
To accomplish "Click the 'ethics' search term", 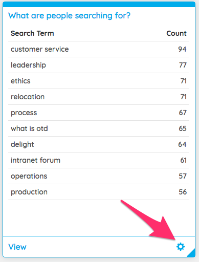I will pyautogui.click(x=20, y=81).
